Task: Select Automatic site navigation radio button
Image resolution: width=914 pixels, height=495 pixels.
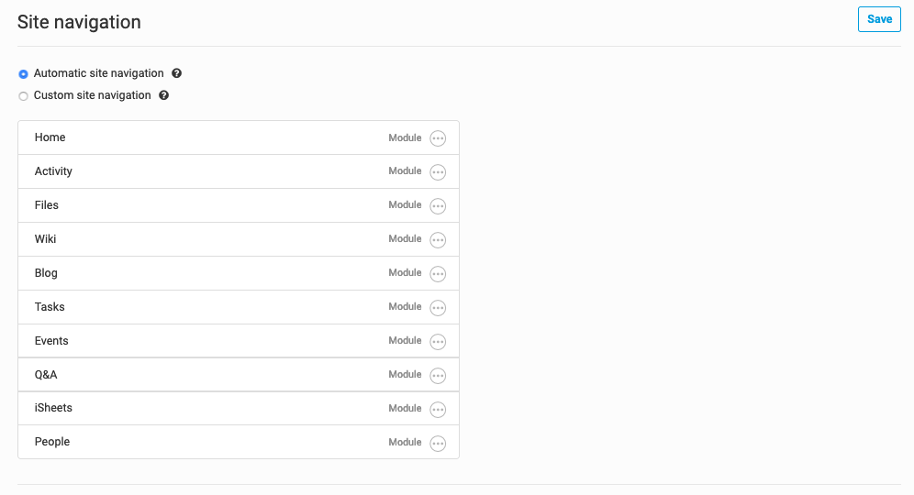Action: point(24,74)
